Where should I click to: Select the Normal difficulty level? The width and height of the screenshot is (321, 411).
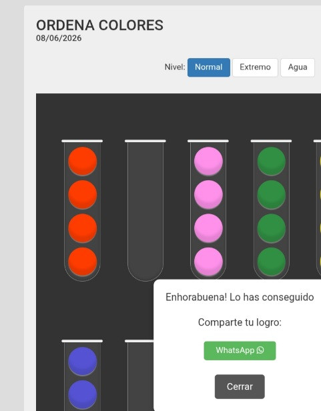click(x=209, y=67)
